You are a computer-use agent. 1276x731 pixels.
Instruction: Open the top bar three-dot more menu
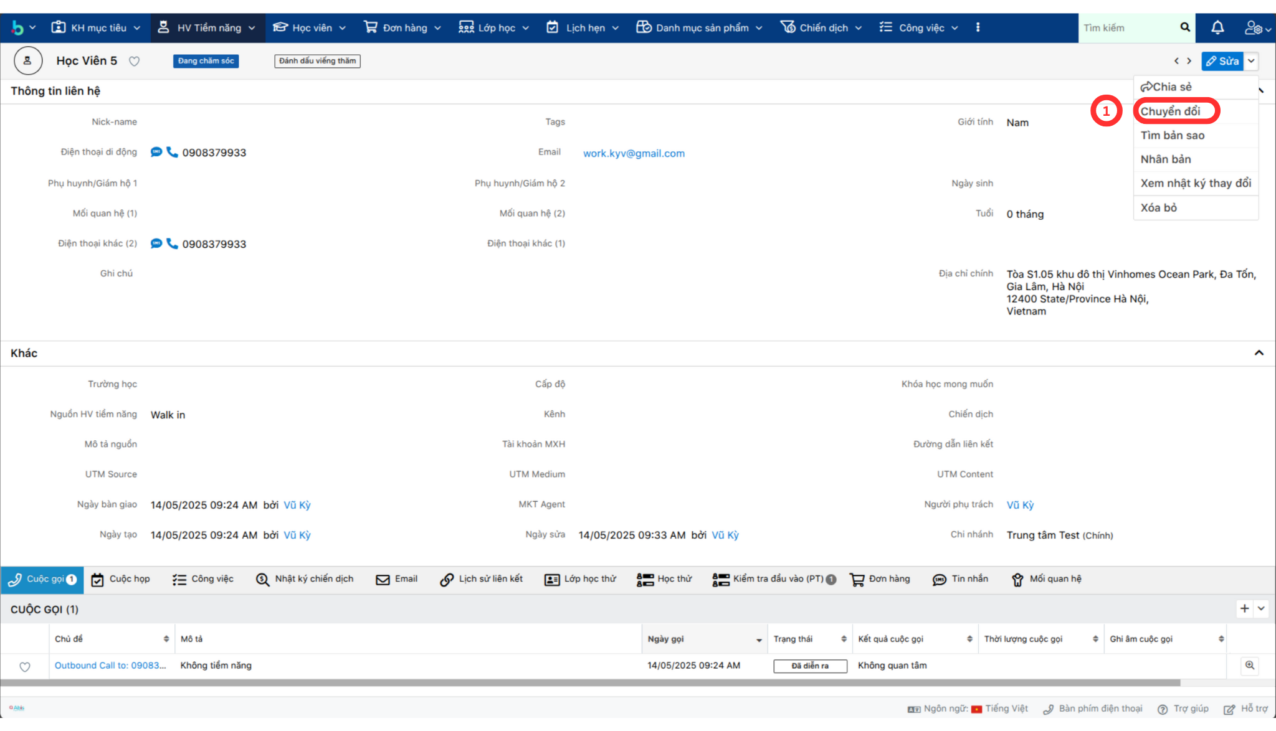[978, 27]
